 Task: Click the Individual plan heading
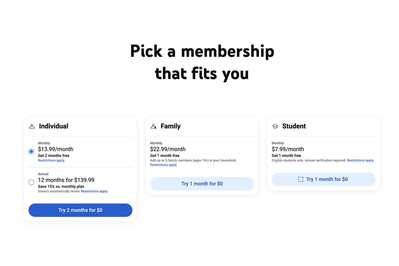point(53,126)
